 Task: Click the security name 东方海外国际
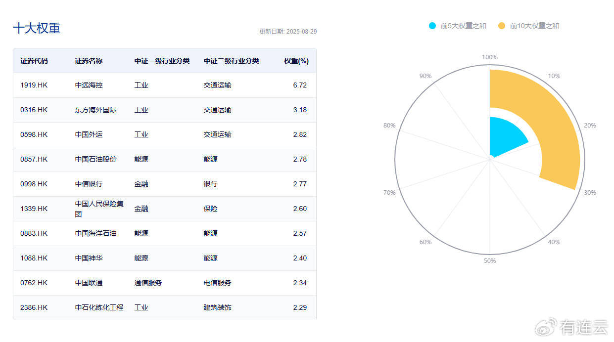click(95, 110)
